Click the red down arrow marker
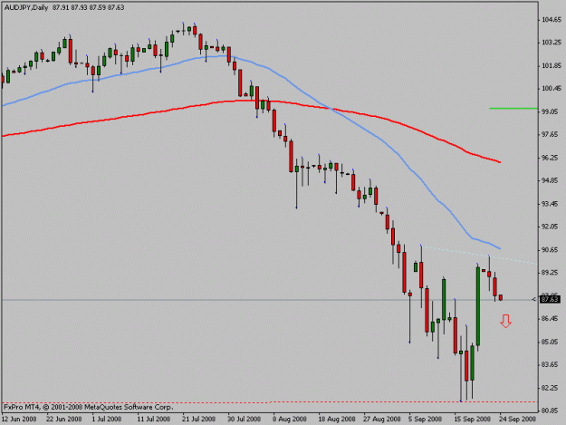566x425 pixels. pos(505,321)
